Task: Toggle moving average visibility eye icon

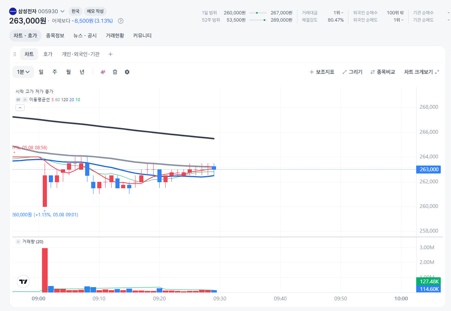Action: click(18, 100)
